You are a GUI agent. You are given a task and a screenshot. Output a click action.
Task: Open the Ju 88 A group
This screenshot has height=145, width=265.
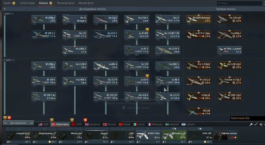(x=167, y=81)
